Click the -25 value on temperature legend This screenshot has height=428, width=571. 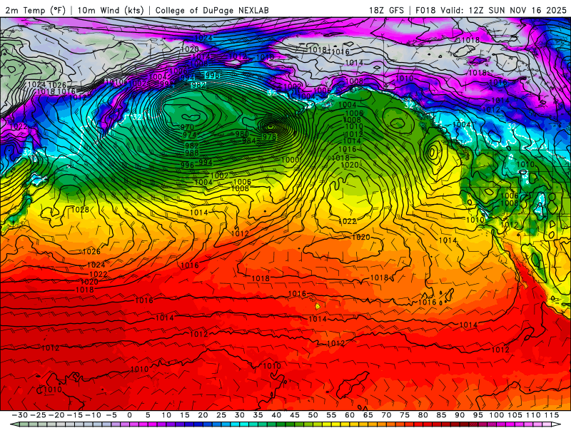tap(39, 415)
